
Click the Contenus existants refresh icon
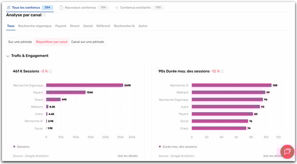pyautogui.click(x=117, y=7)
